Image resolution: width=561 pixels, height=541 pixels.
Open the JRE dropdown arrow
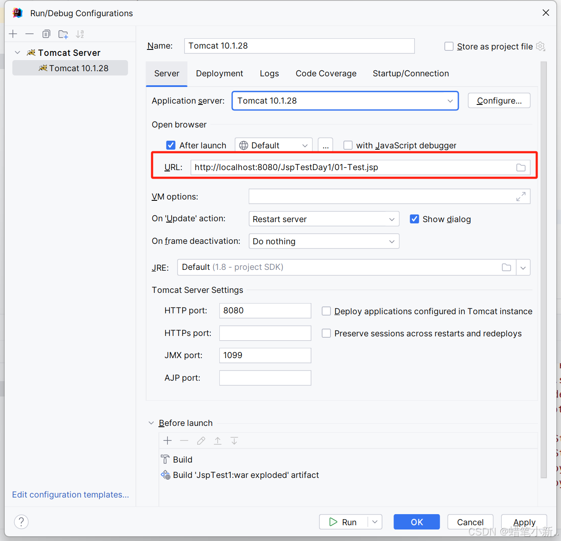523,268
